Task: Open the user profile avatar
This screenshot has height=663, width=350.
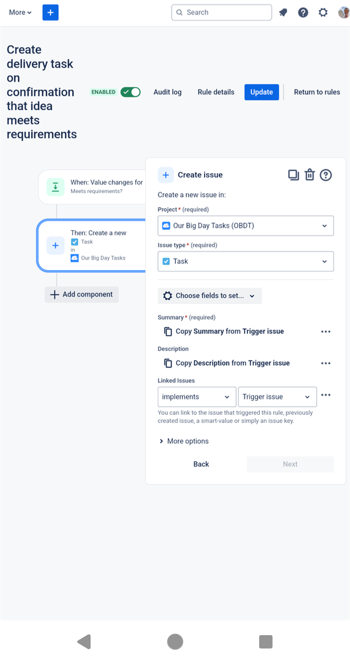Action: tap(343, 13)
